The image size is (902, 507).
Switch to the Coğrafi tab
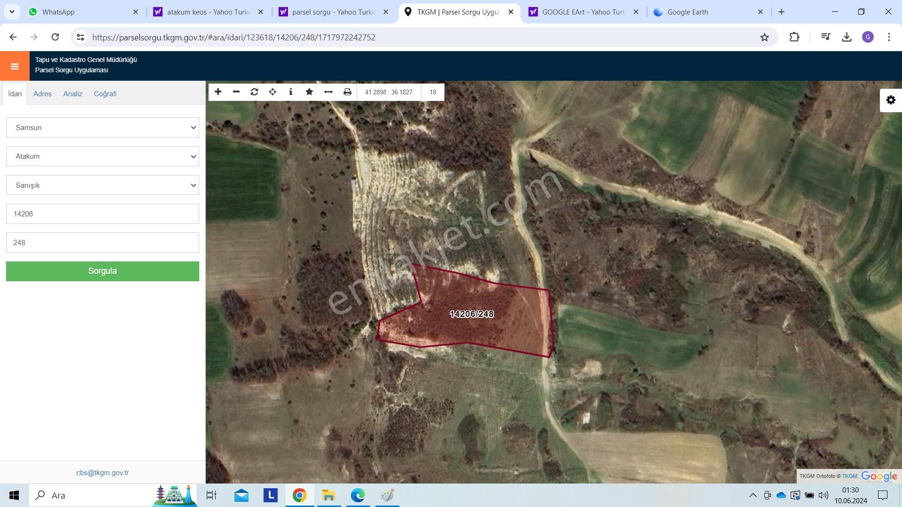coord(105,94)
